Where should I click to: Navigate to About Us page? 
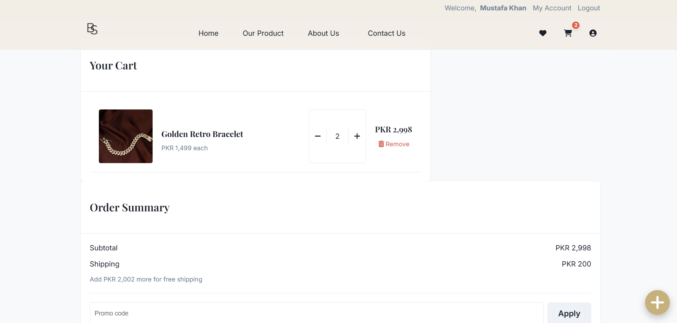[x=323, y=33]
